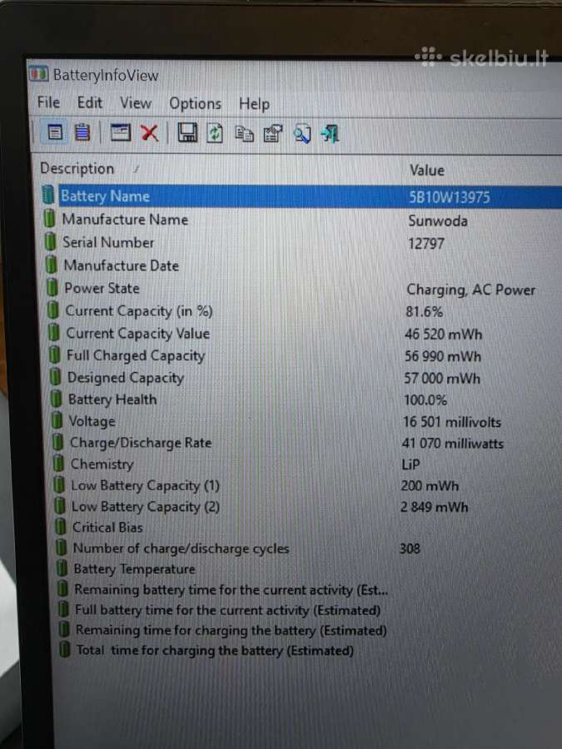Click the battery icon beside Battery Temperature

tap(62, 568)
